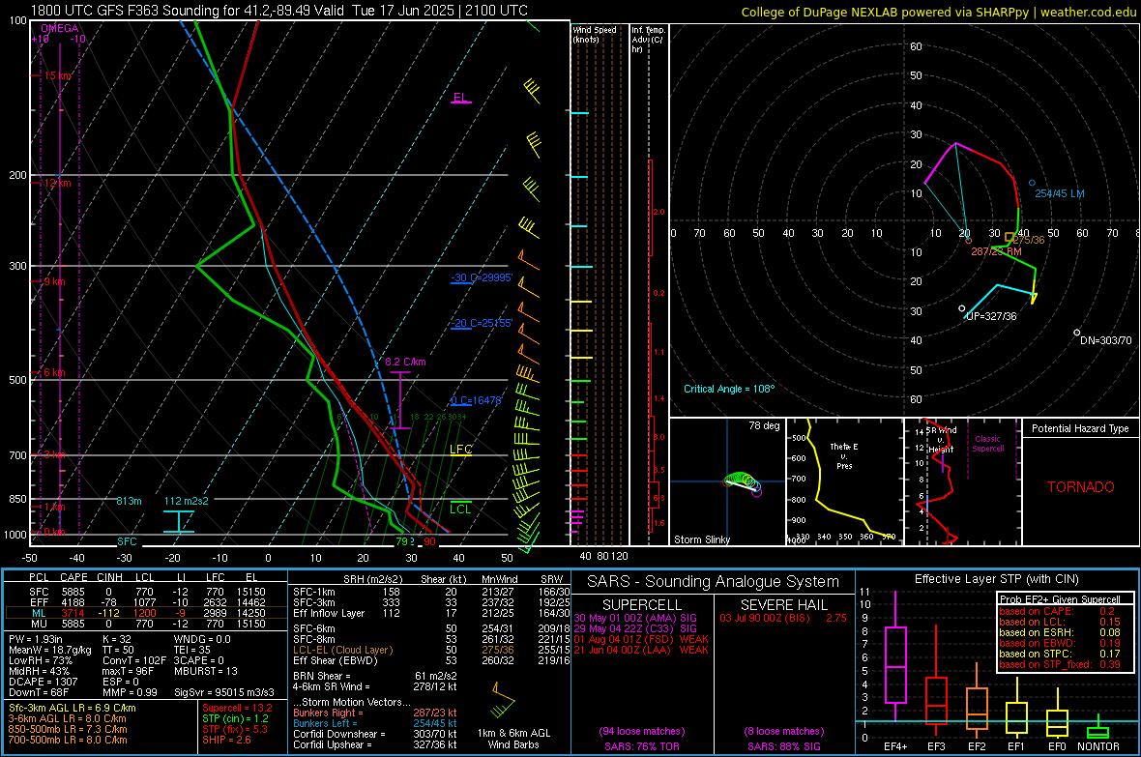This screenshot has width=1141, height=757.
Task: Select the orange 275/36 label on the hodograph
Action: 1028,240
